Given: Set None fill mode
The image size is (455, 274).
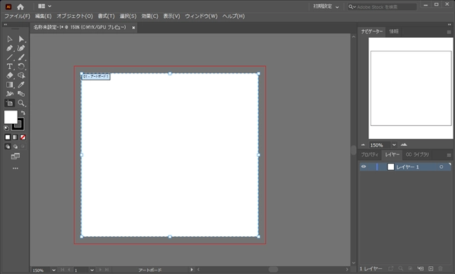Looking at the screenshot, I should coord(23,137).
